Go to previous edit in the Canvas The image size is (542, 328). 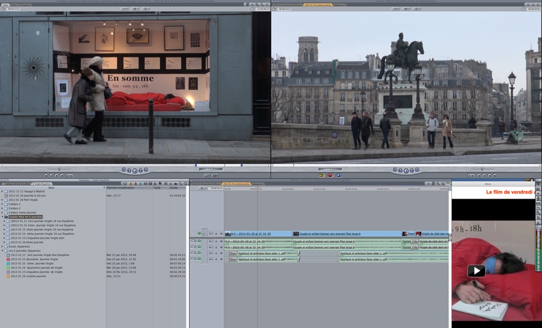point(395,170)
